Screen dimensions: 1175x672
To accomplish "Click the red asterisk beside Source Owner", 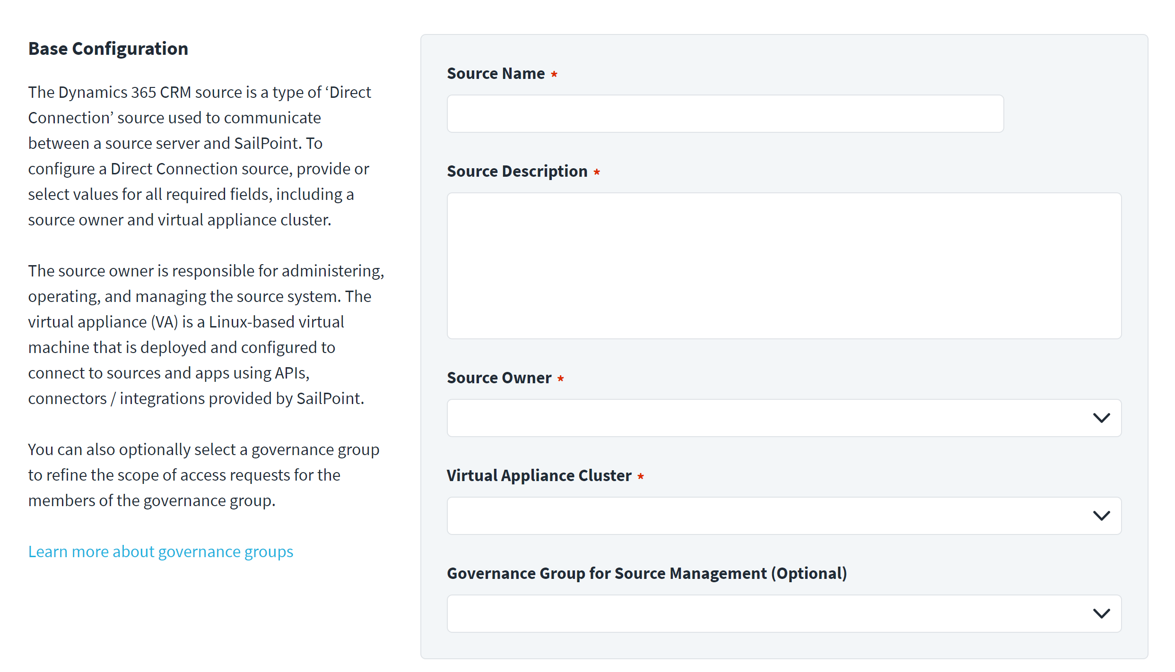I will tap(560, 379).
